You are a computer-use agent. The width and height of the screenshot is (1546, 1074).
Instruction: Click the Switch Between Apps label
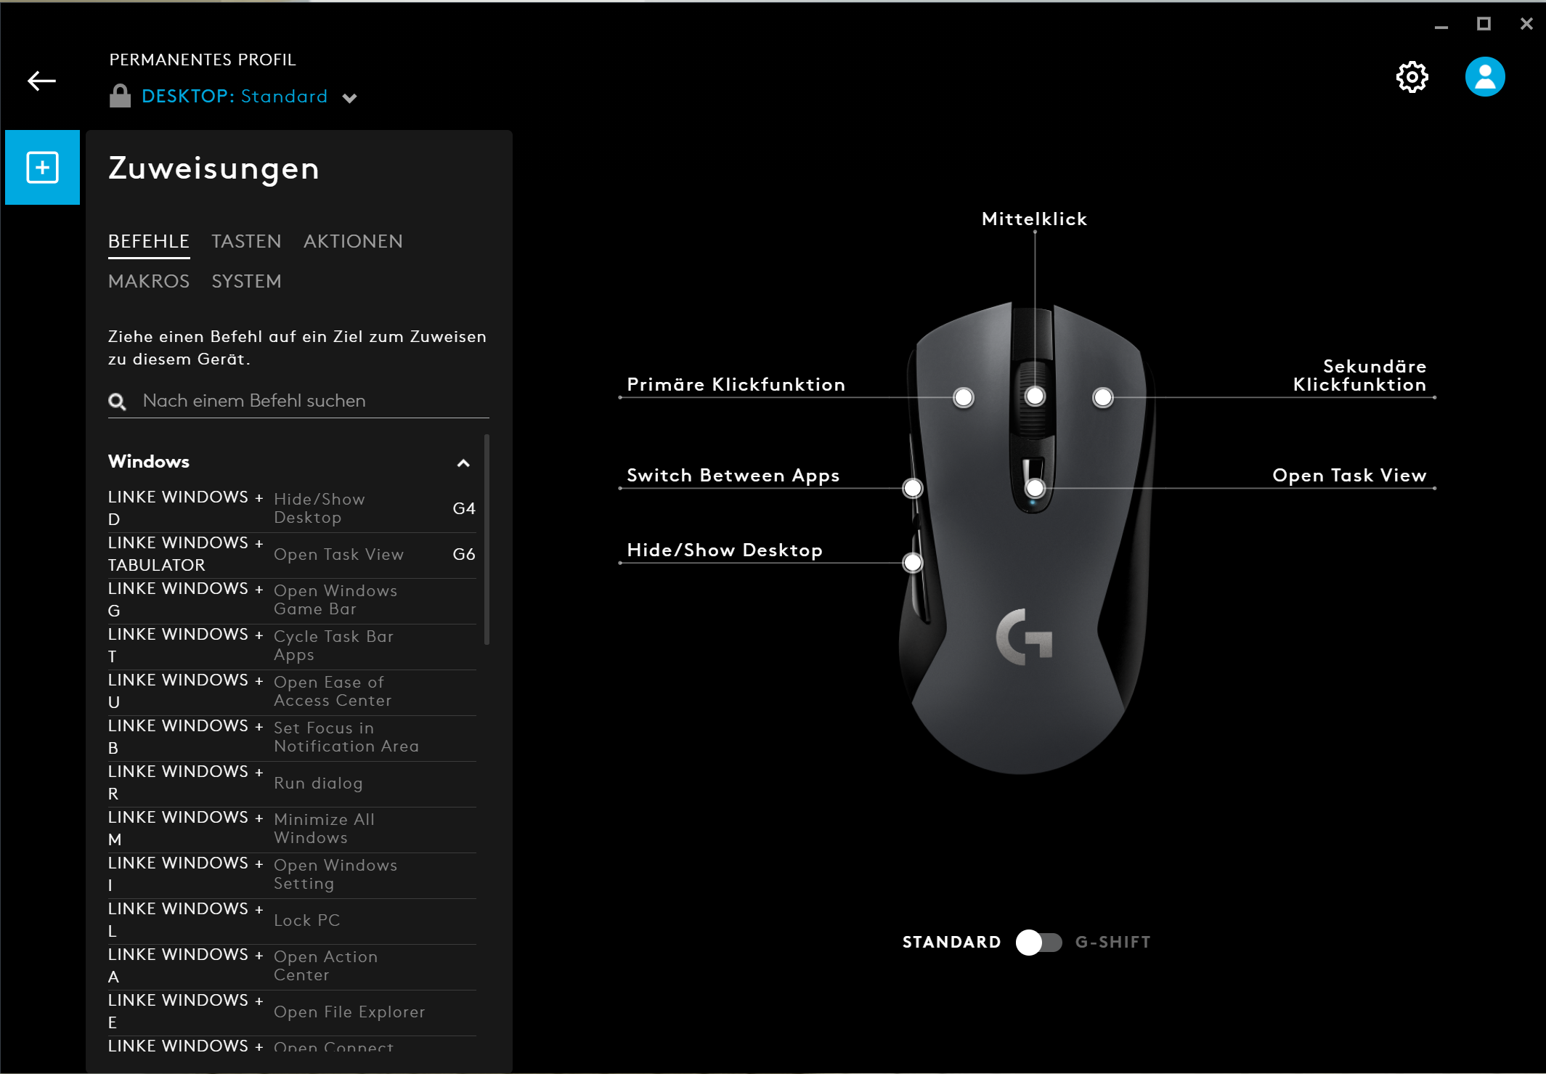click(x=733, y=476)
